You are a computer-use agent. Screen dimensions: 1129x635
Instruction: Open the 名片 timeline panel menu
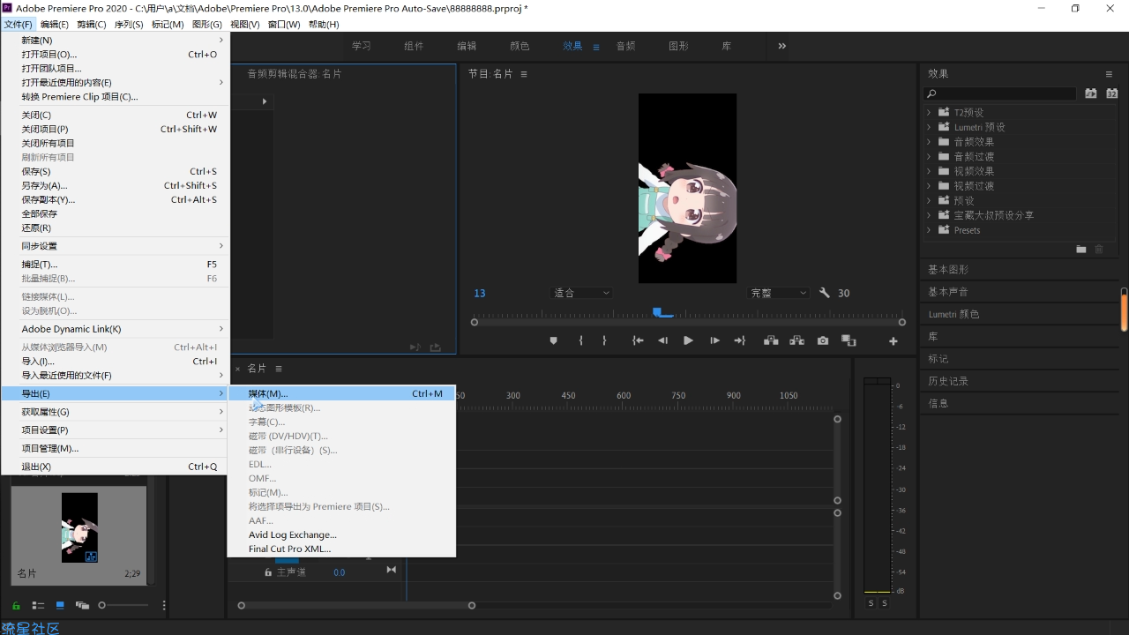click(x=279, y=369)
